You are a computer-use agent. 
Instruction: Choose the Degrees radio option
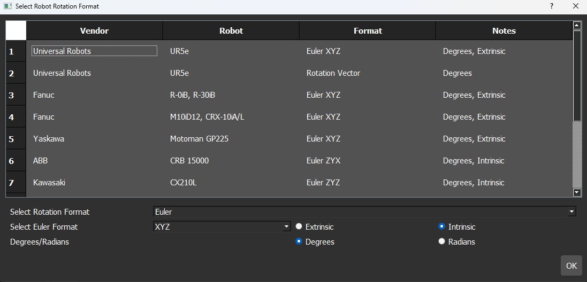tap(299, 241)
